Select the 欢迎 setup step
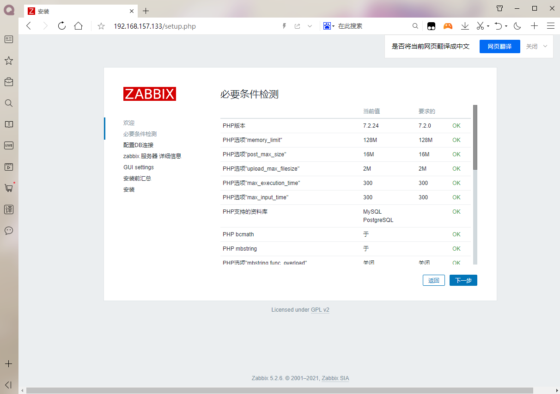Screen dimensions: 560x394 tap(129, 123)
